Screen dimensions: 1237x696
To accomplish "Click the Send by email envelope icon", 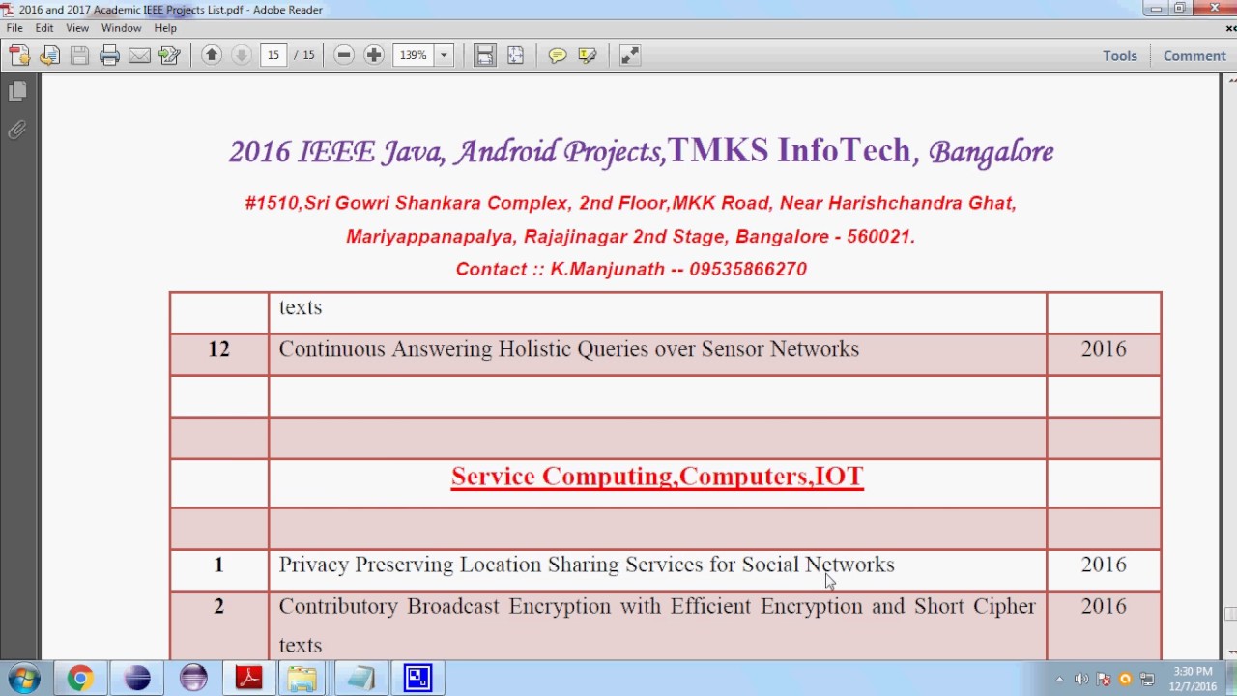I will [x=139, y=56].
